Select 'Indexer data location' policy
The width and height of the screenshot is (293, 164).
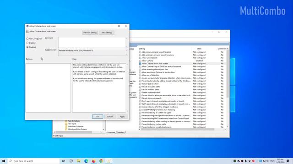[x=150, y=84]
